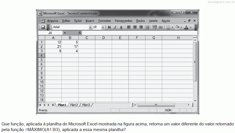Select column header H
The width and height of the screenshot is (235, 133).
(x=177, y=38)
